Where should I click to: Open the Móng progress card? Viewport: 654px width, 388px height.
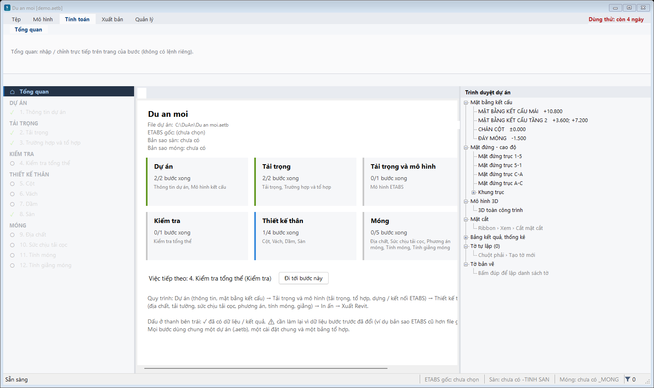(410, 236)
